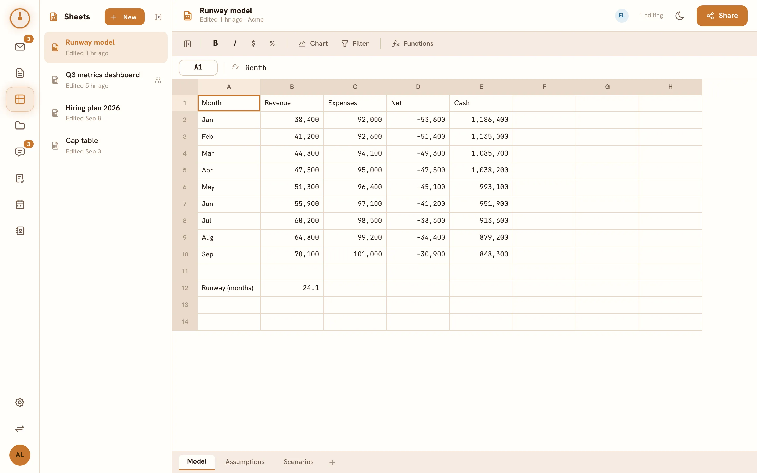Click the Runway model document title
The height and width of the screenshot is (473, 757).
point(226,11)
